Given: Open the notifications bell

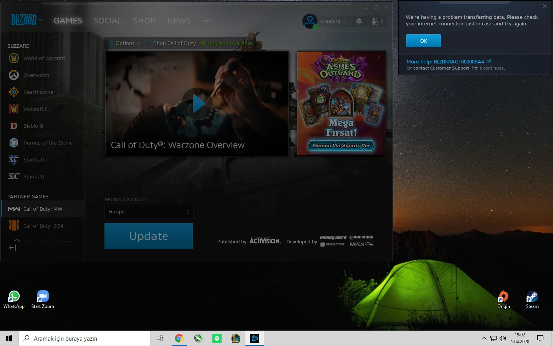Looking at the screenshot, I should click(x=359, y=21).
